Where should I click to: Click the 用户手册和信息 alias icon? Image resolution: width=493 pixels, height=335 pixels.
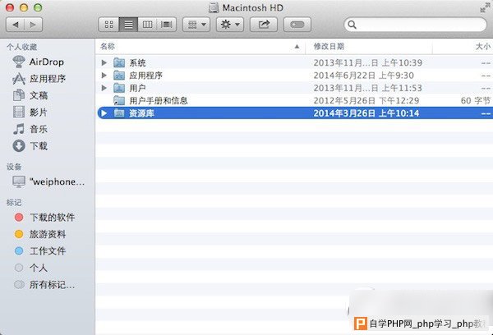point(119,100)
